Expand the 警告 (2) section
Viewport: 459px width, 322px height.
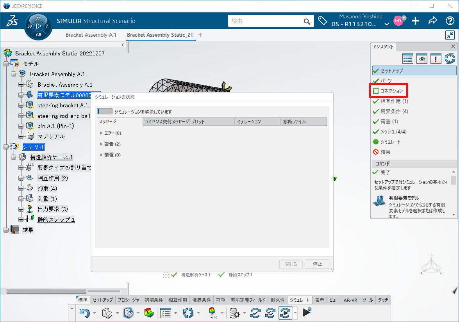pos(101,144)
